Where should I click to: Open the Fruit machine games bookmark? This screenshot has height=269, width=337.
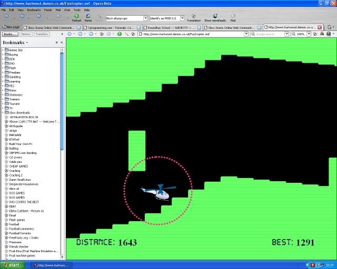20,255
